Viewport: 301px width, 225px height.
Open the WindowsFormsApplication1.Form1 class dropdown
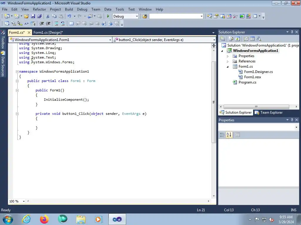[x=110, y=40]
